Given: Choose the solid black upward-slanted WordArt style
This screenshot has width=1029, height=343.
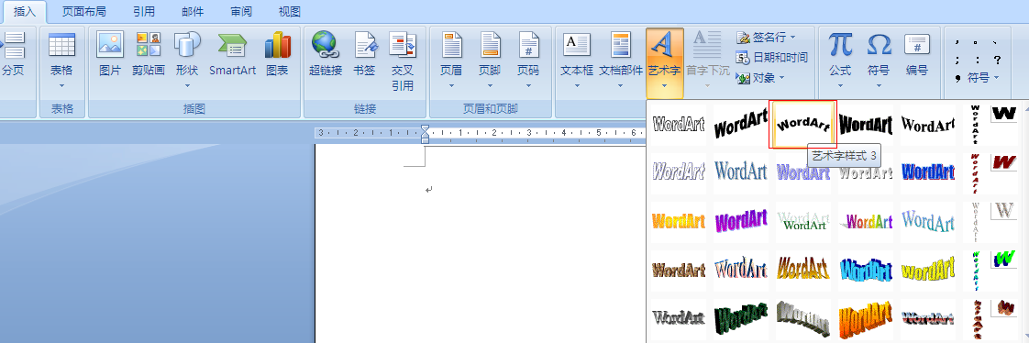Looking at the screenshot, I should tap(740, 124).
